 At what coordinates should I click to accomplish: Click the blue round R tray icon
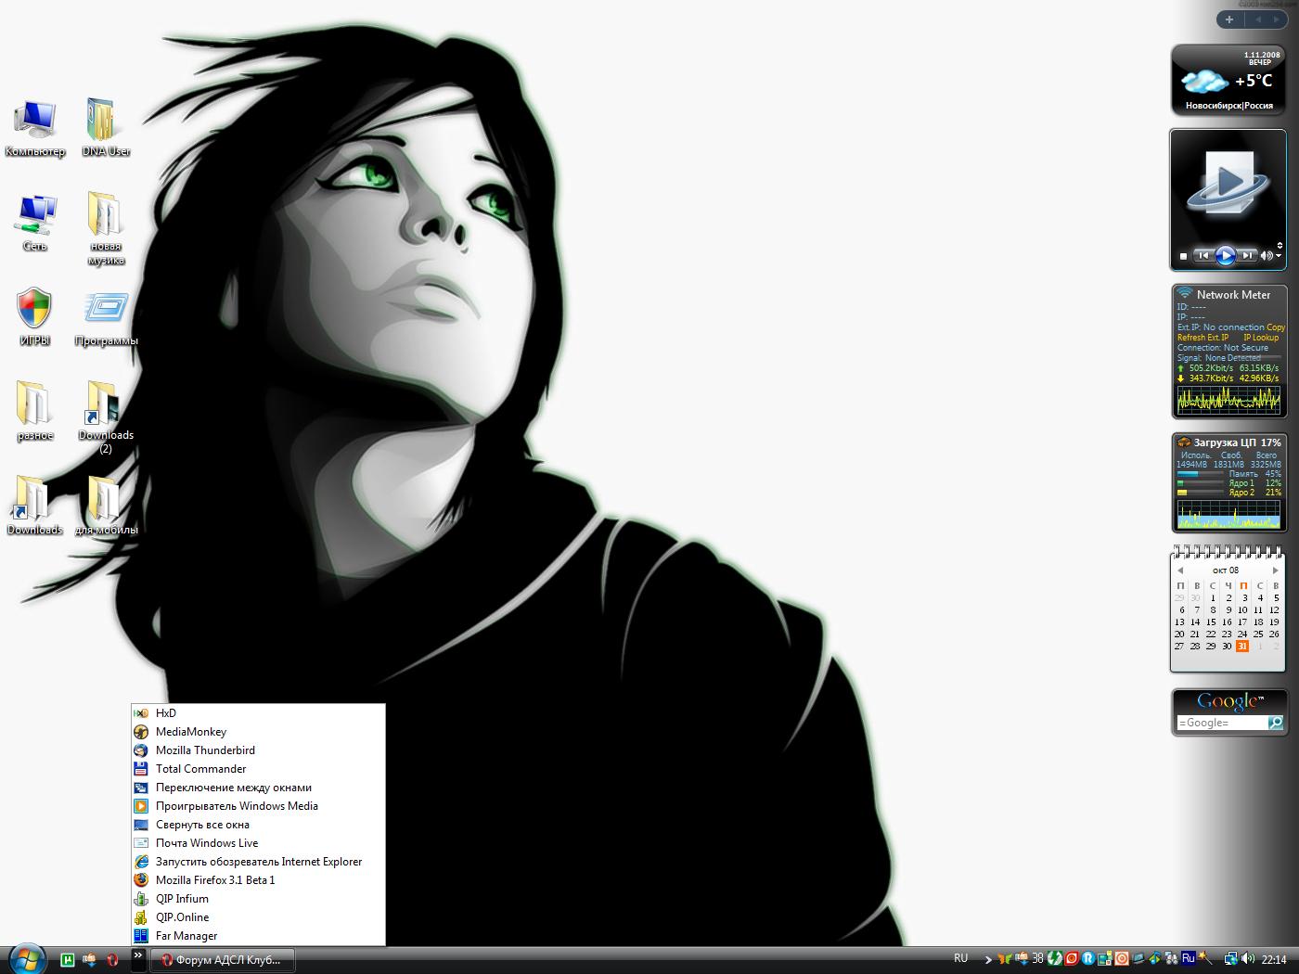tap(1088, 959)
